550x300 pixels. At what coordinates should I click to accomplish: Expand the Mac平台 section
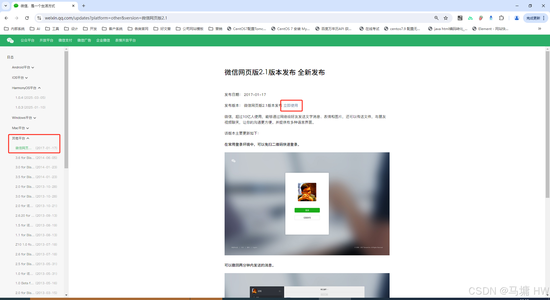click(20, 128)
